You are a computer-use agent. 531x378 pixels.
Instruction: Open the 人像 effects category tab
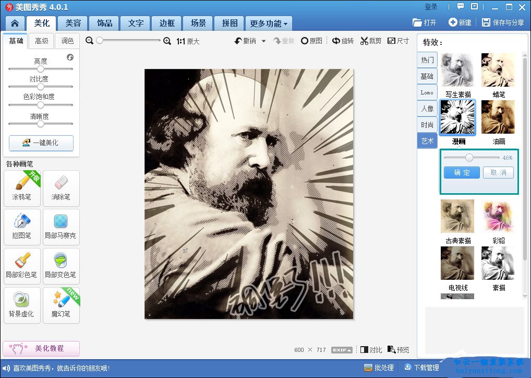coord(427,109)
